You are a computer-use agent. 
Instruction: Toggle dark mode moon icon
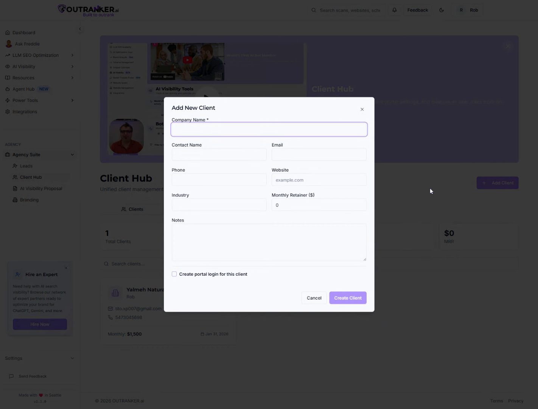tap(442, 10)
